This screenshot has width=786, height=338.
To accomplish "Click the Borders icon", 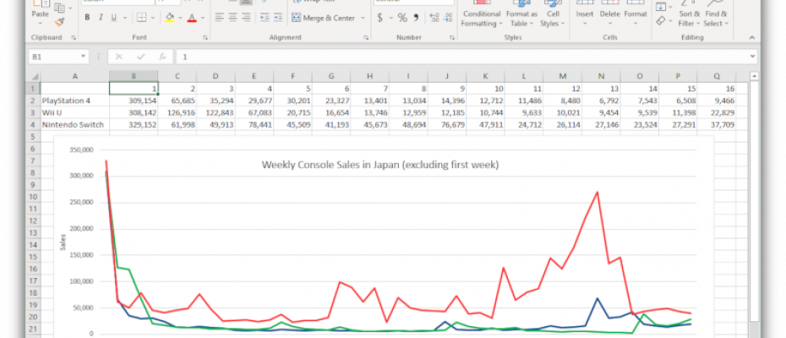I will tap(141, 18).
